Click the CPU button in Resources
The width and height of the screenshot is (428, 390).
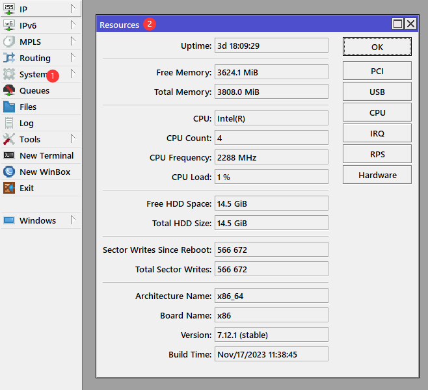pos(377,112)
